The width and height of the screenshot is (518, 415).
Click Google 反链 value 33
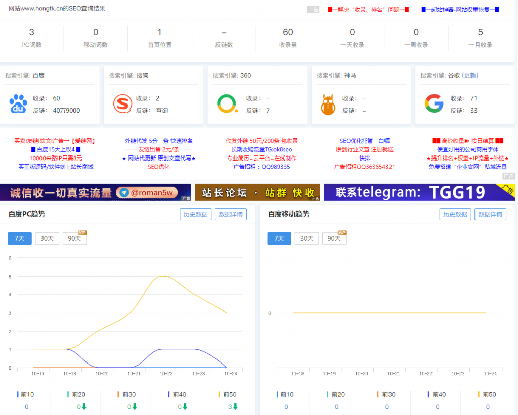tap(473, 111)
